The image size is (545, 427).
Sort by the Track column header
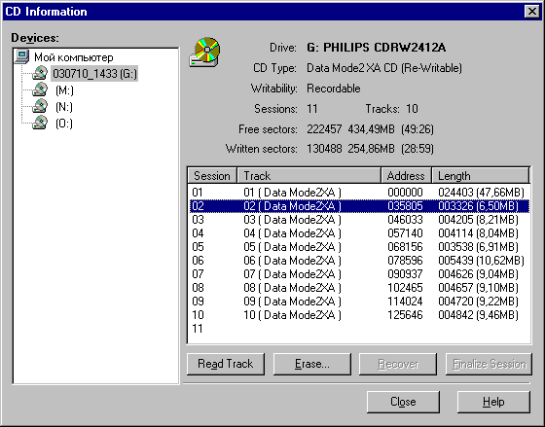click(x=309, y=175)
